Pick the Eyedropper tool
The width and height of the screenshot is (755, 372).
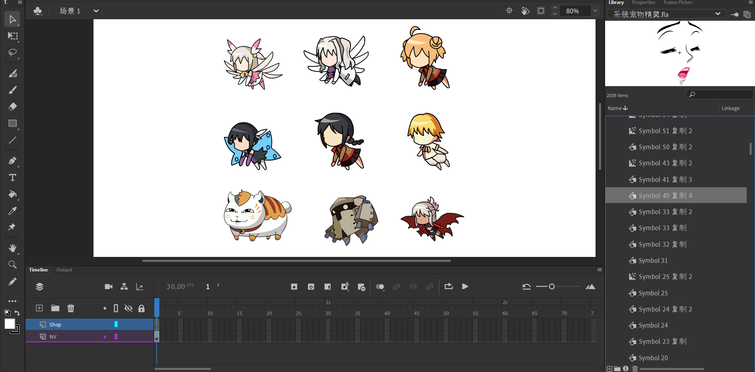point(13,211)
